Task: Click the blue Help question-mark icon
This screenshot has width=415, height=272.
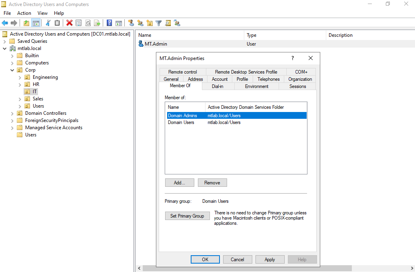Action: pyautogui.click(x=109, y=23)
